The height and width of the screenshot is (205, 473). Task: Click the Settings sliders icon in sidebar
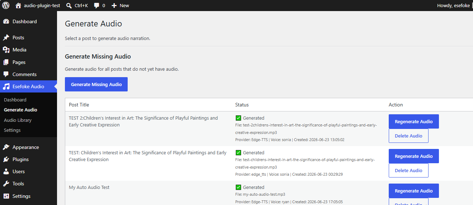pyautogui.click(x=6, y=196)
